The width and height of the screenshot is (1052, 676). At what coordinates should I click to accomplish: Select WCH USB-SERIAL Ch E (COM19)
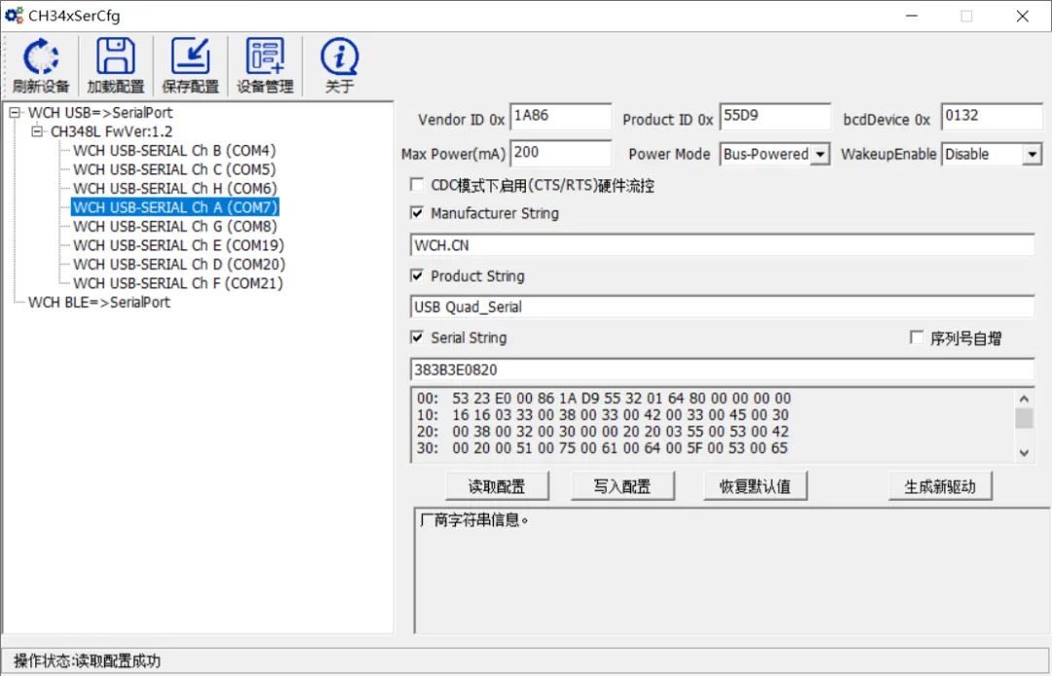point(178,245)
